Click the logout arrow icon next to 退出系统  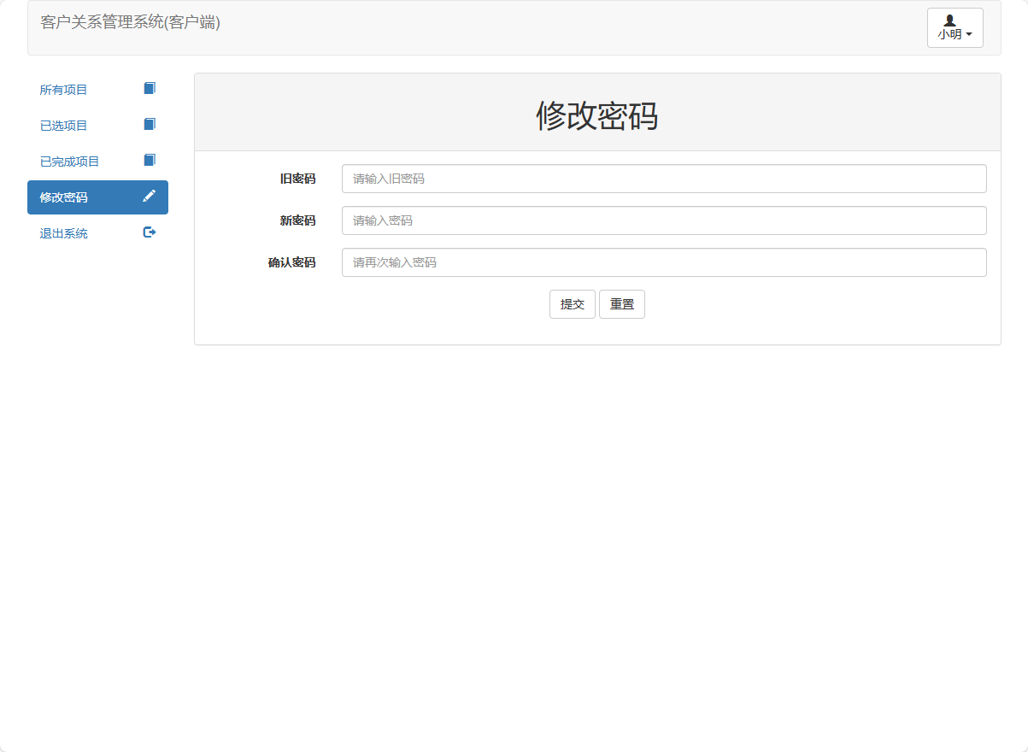click(x=150, y=232)
